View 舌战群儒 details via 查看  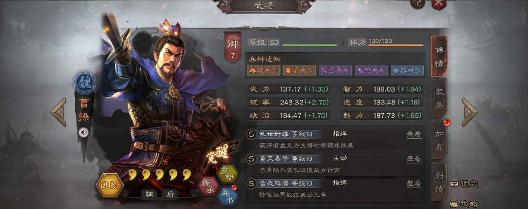pos(414,184)
